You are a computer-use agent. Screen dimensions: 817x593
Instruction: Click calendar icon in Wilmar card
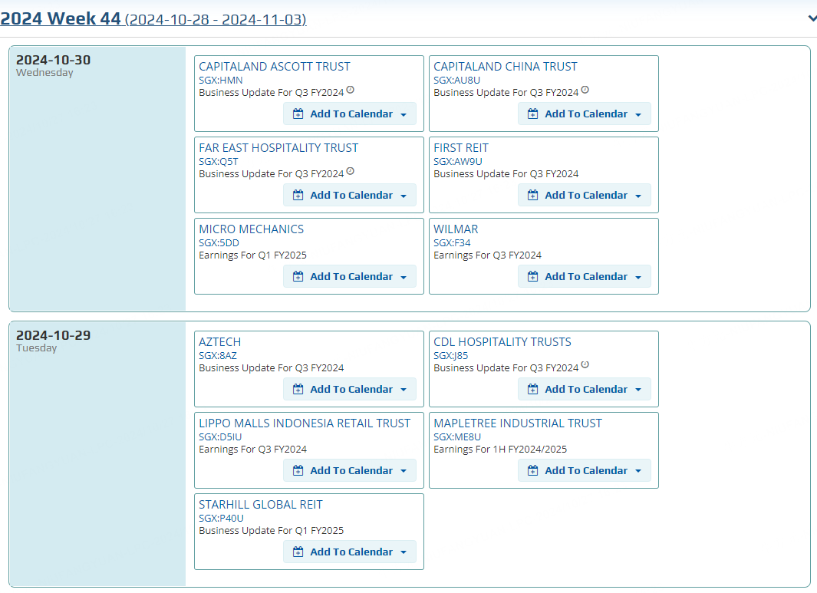pyautogui.click(x=532, y=277)
